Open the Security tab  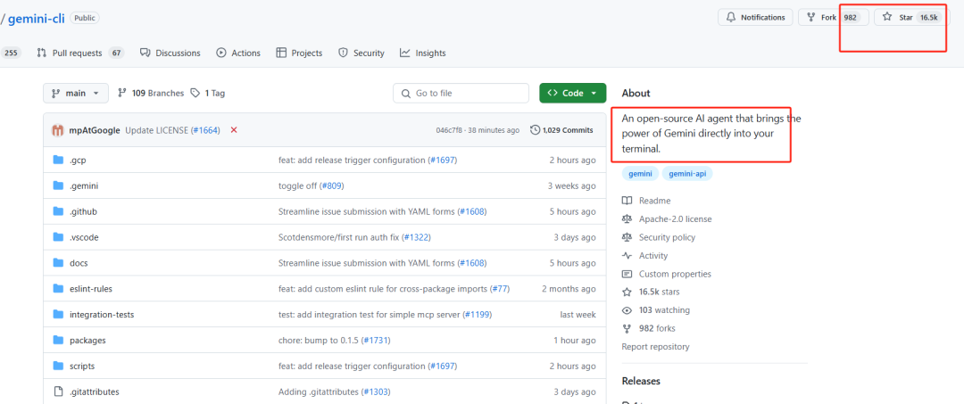tap(361, 53)
